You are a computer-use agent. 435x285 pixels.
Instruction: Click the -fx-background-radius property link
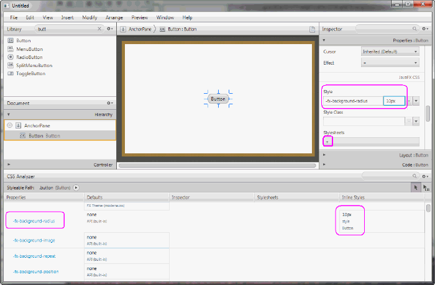coord(34,221)
